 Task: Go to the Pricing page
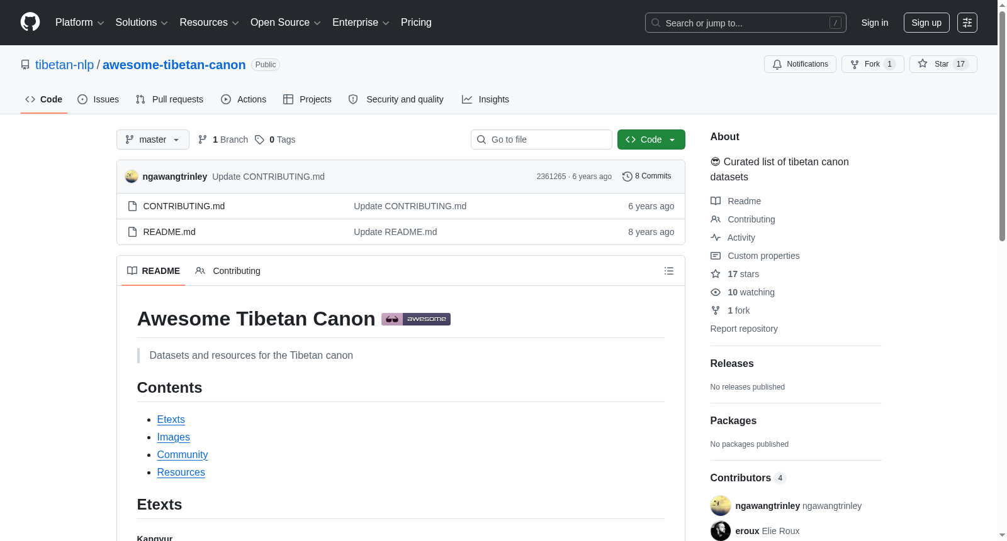[x=416, y=23]
